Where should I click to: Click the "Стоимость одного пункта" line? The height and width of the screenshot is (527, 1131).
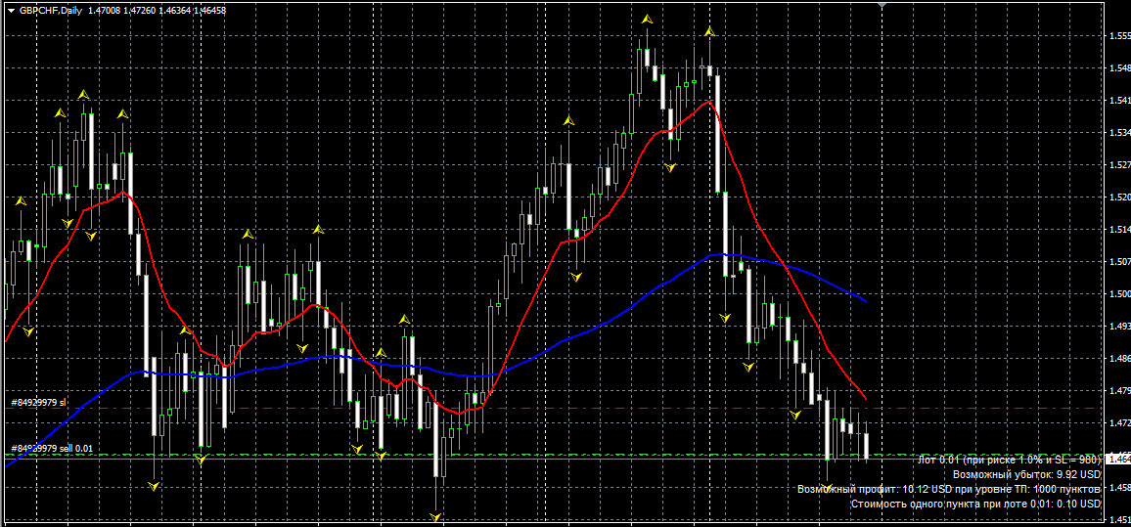(975, 504)
